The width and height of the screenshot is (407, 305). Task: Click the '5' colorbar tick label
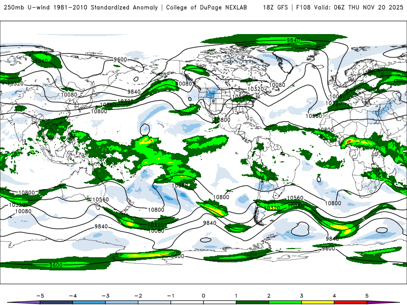[367, 296]
